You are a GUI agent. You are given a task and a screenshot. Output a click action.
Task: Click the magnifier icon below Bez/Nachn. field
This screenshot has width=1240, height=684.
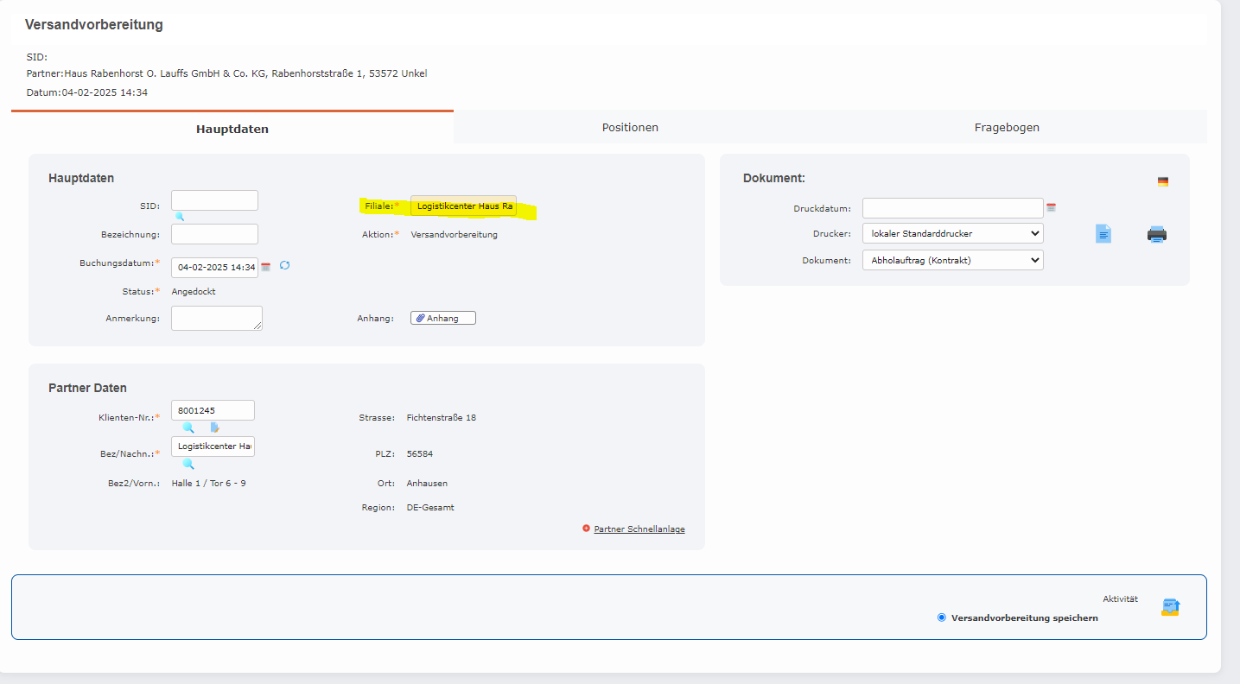tap(188, 464)
